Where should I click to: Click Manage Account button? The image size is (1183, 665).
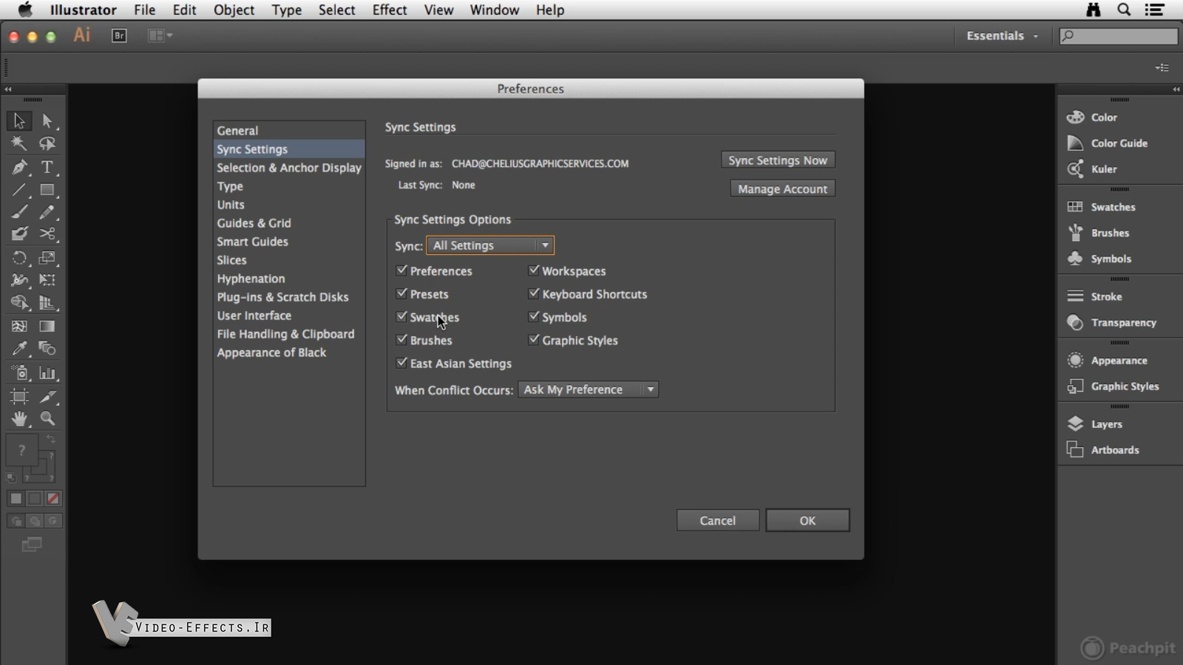[x=782, y=188]
